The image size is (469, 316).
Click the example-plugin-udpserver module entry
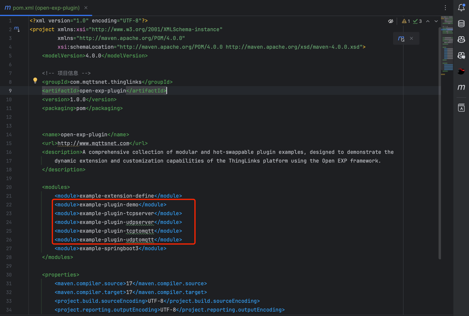118,222
